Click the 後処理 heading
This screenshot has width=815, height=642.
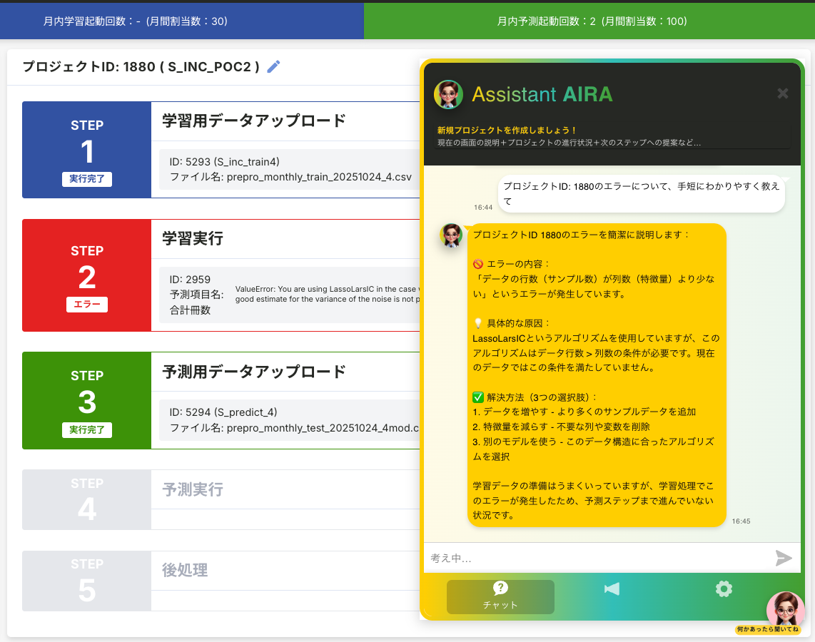tap(185, 571)
